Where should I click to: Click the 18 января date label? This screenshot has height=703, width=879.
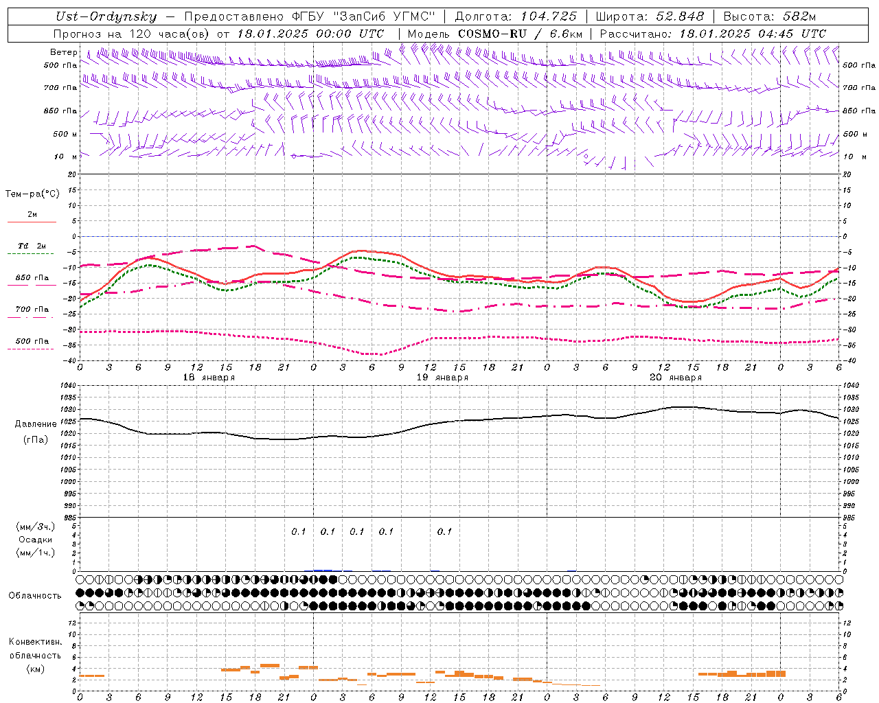[x=209, y=378]
